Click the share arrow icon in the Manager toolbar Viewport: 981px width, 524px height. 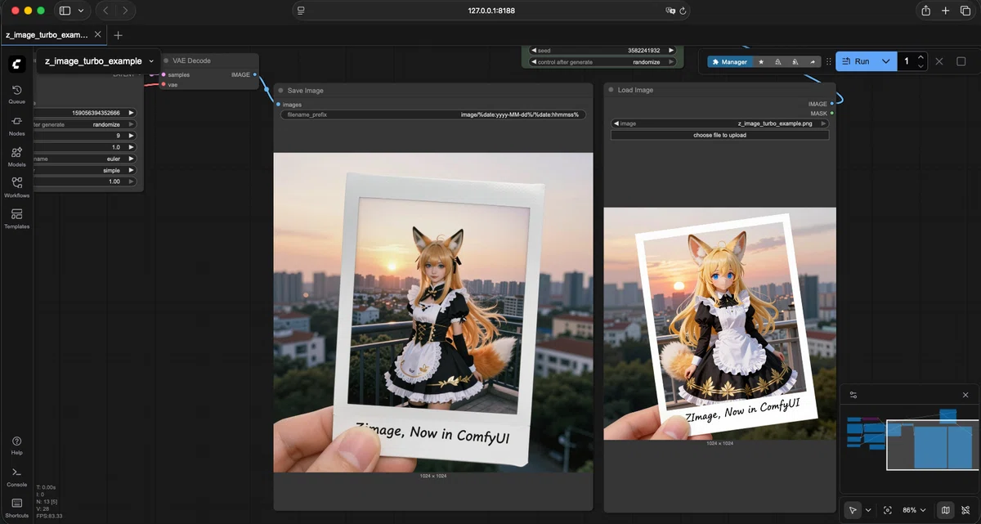[x=812, y=61]
